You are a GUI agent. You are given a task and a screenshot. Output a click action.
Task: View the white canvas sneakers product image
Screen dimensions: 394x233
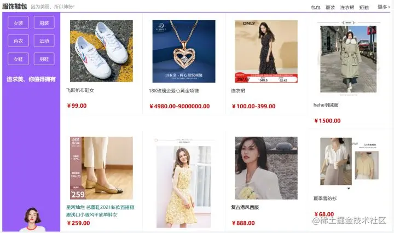[101, 51]
